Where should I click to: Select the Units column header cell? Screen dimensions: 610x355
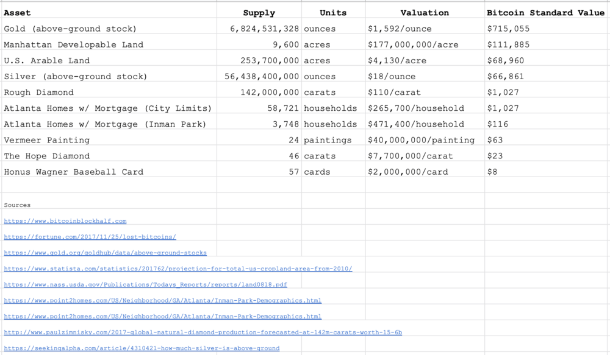(334, 13)
